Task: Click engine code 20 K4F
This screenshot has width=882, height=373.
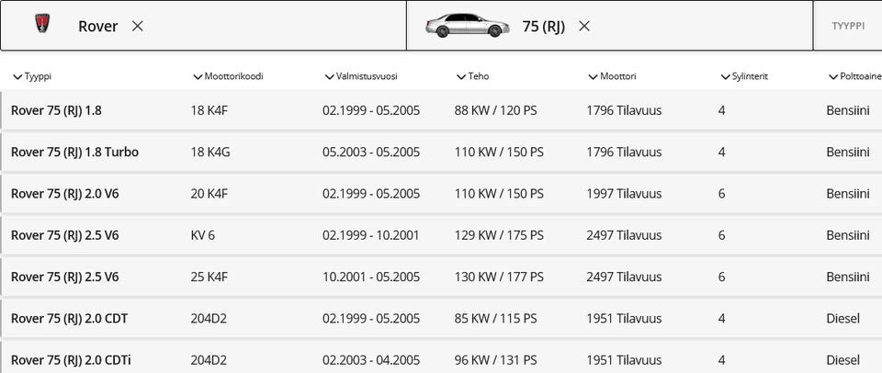Action: [209, 194]
